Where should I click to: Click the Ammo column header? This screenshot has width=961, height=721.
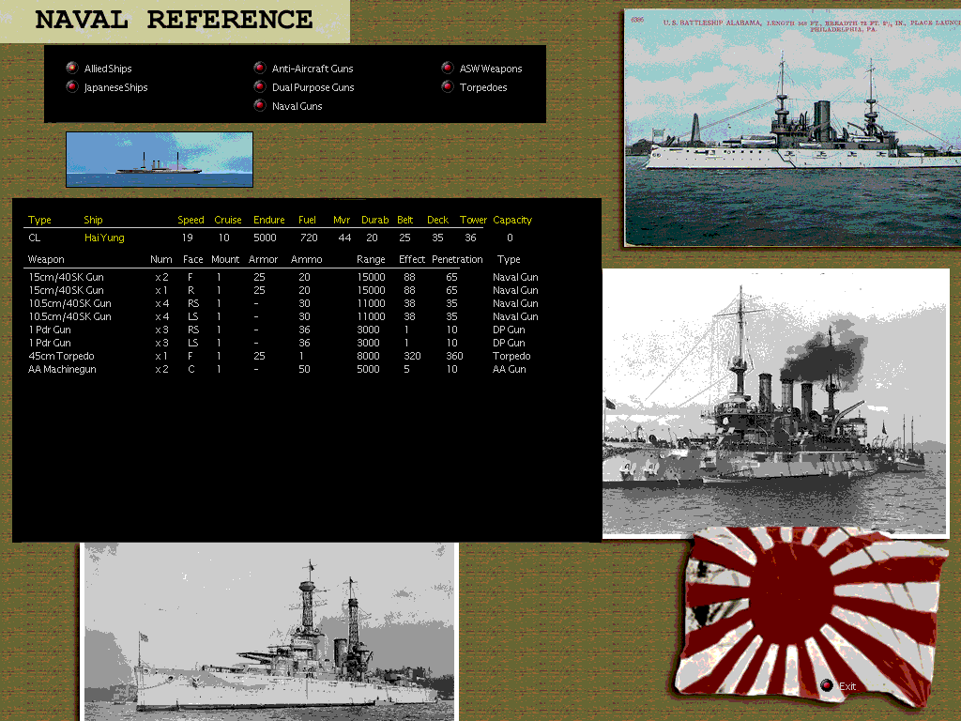pos(307,259)
